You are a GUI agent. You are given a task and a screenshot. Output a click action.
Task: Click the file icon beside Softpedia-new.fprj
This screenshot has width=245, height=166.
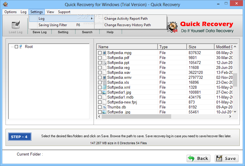(x=105, y=102)
